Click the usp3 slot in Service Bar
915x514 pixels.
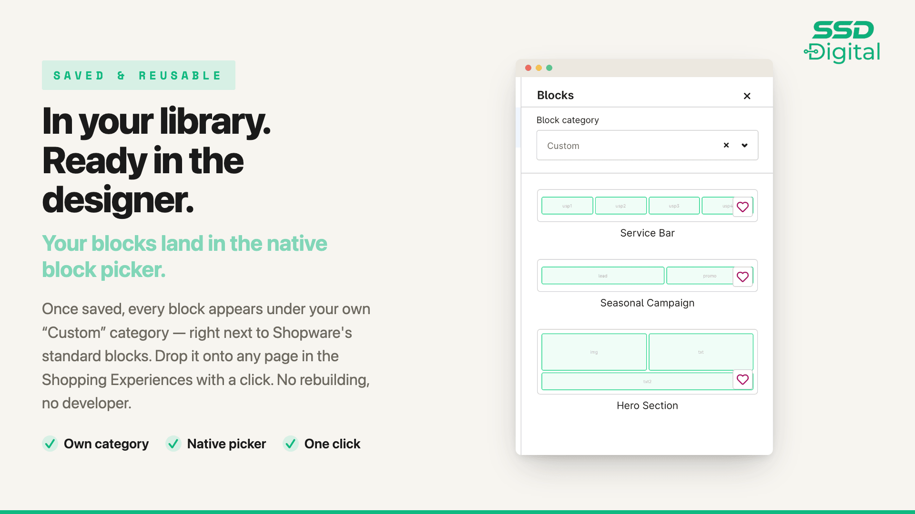674,206
